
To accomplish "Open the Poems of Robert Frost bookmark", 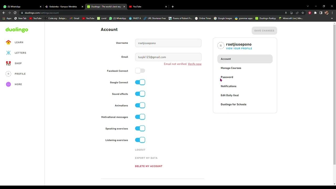I will 180,18.
